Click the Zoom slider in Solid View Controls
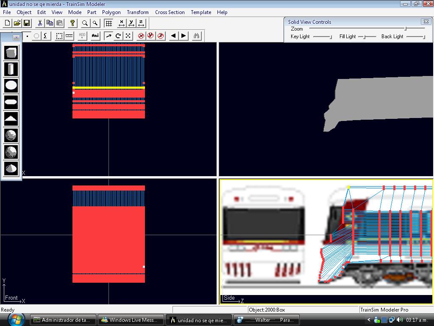This screenshot has height=326, width=434. 405,29
